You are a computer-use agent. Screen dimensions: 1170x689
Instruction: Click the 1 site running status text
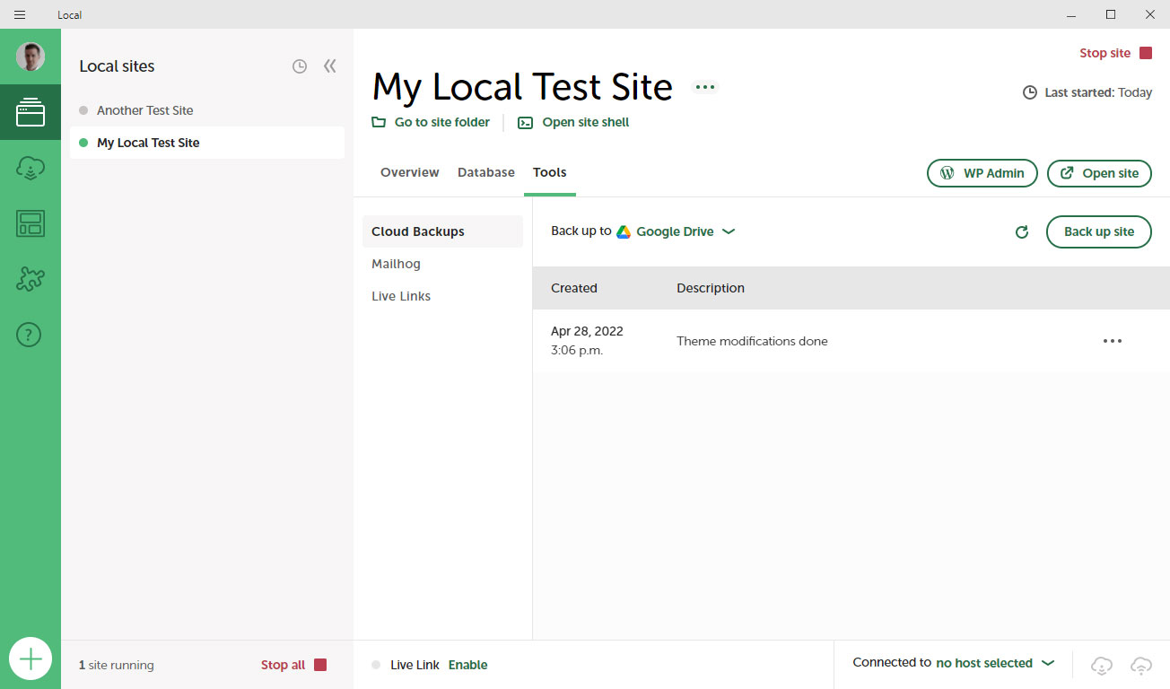117,665
